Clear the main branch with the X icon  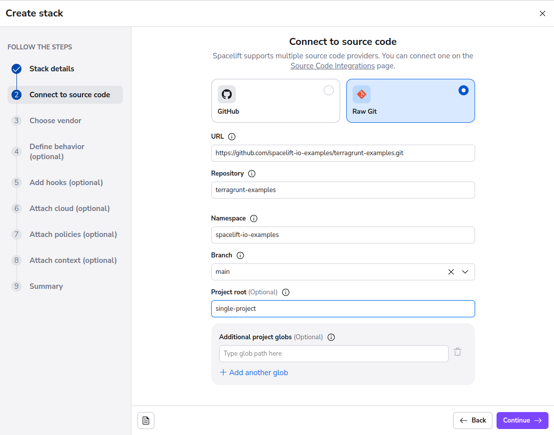tap(451, 272)
